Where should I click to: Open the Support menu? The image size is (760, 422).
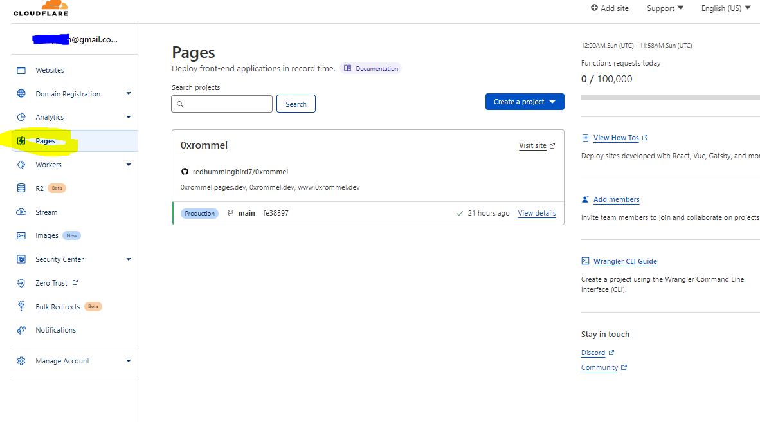point(665,8)
